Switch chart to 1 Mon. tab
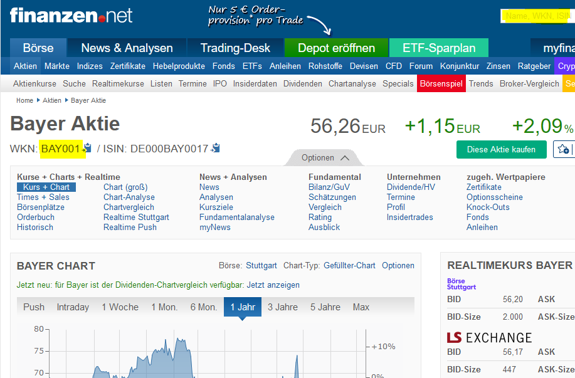This screenshot has width=575, height=378. click(164, 307)
